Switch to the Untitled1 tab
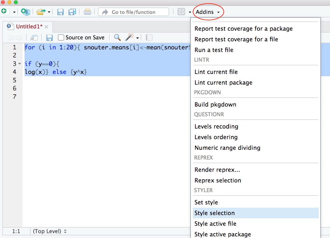The image size is (330, 238). tap(29, 26)
